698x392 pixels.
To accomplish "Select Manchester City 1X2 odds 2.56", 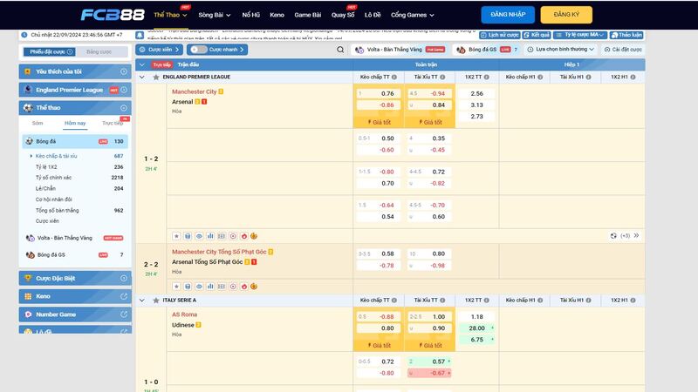I will pos(476,94).
